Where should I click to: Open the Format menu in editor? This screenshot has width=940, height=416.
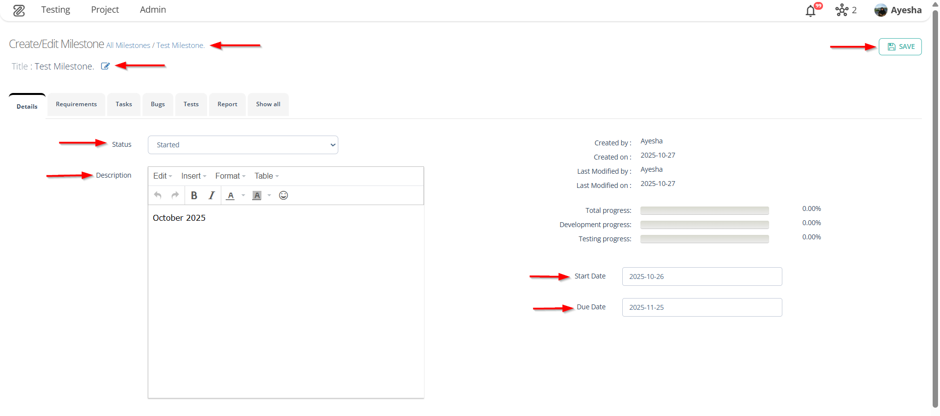click(230, 176)
